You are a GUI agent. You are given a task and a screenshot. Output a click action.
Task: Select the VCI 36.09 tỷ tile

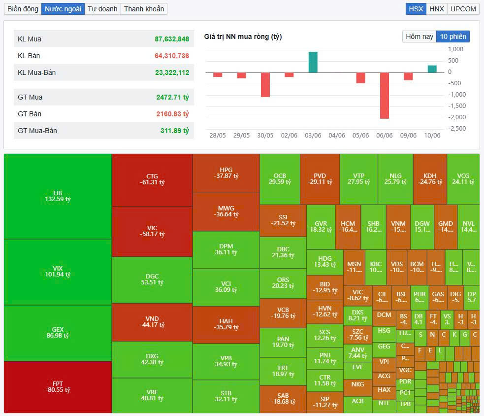coord(226,287)
